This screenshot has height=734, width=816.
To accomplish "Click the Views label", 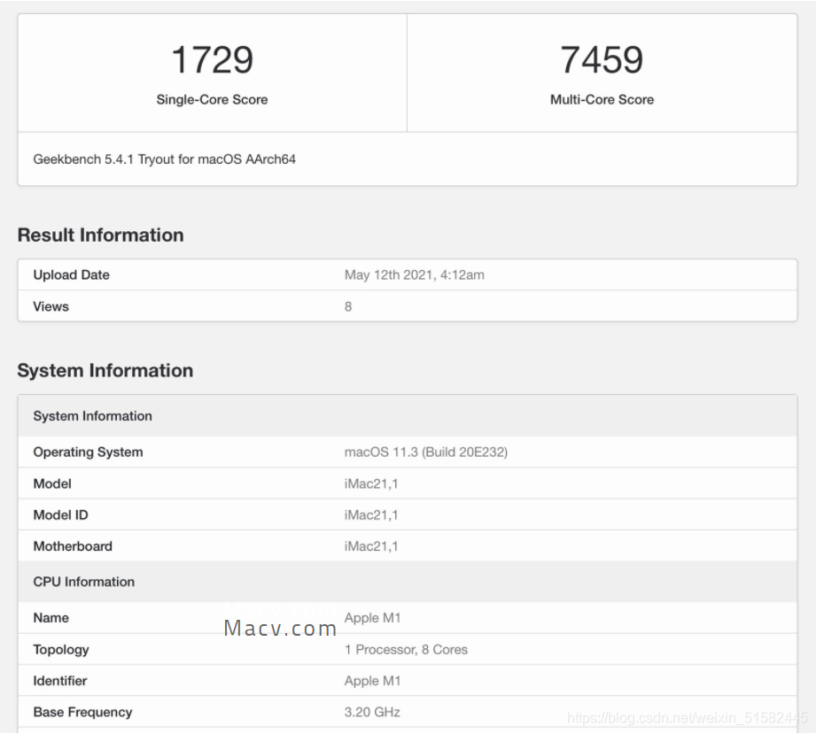I will point(51,306).
